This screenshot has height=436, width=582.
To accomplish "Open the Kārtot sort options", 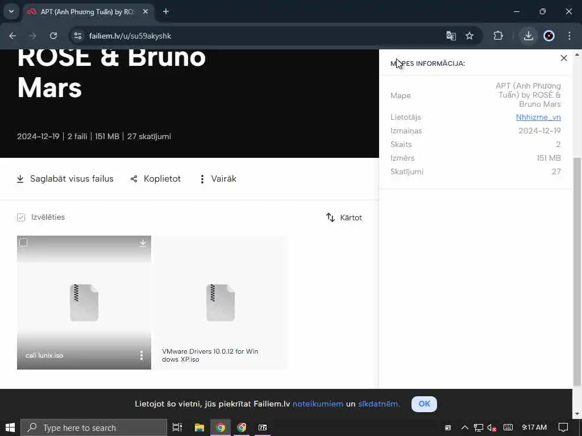I will point(344,217).
